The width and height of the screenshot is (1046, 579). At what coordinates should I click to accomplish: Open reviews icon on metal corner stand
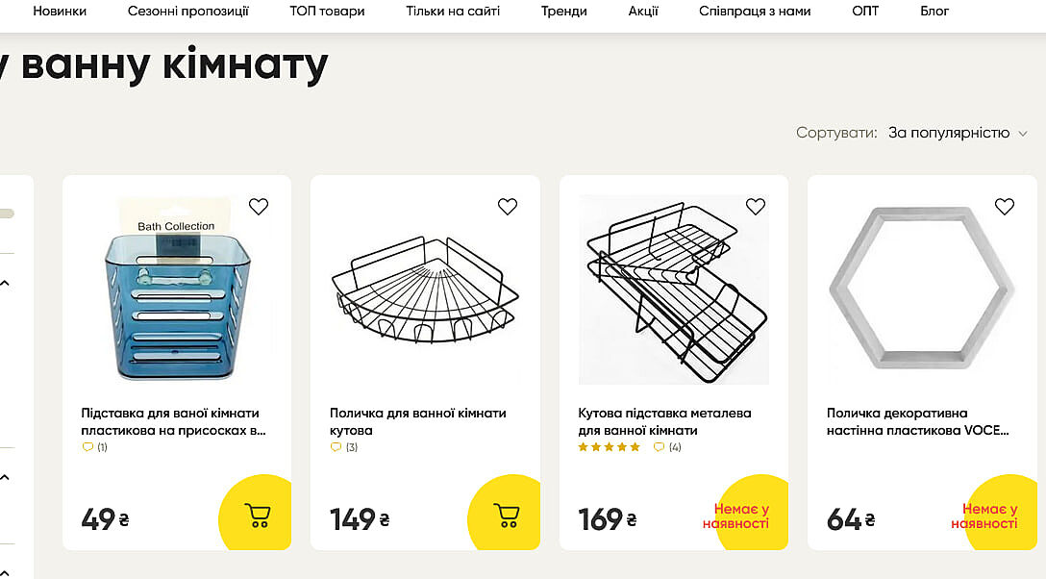[x=659, y=447]
